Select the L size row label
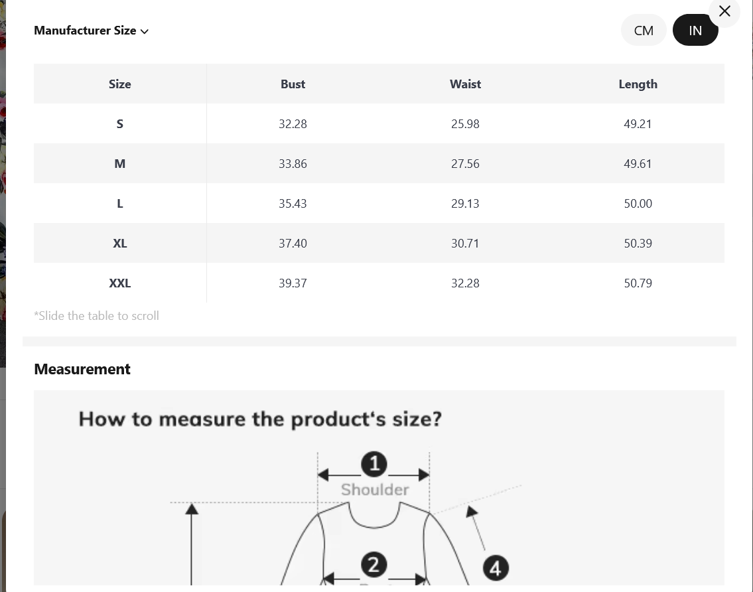This screenshot has width=753, height=592. [x=120, y=204]
